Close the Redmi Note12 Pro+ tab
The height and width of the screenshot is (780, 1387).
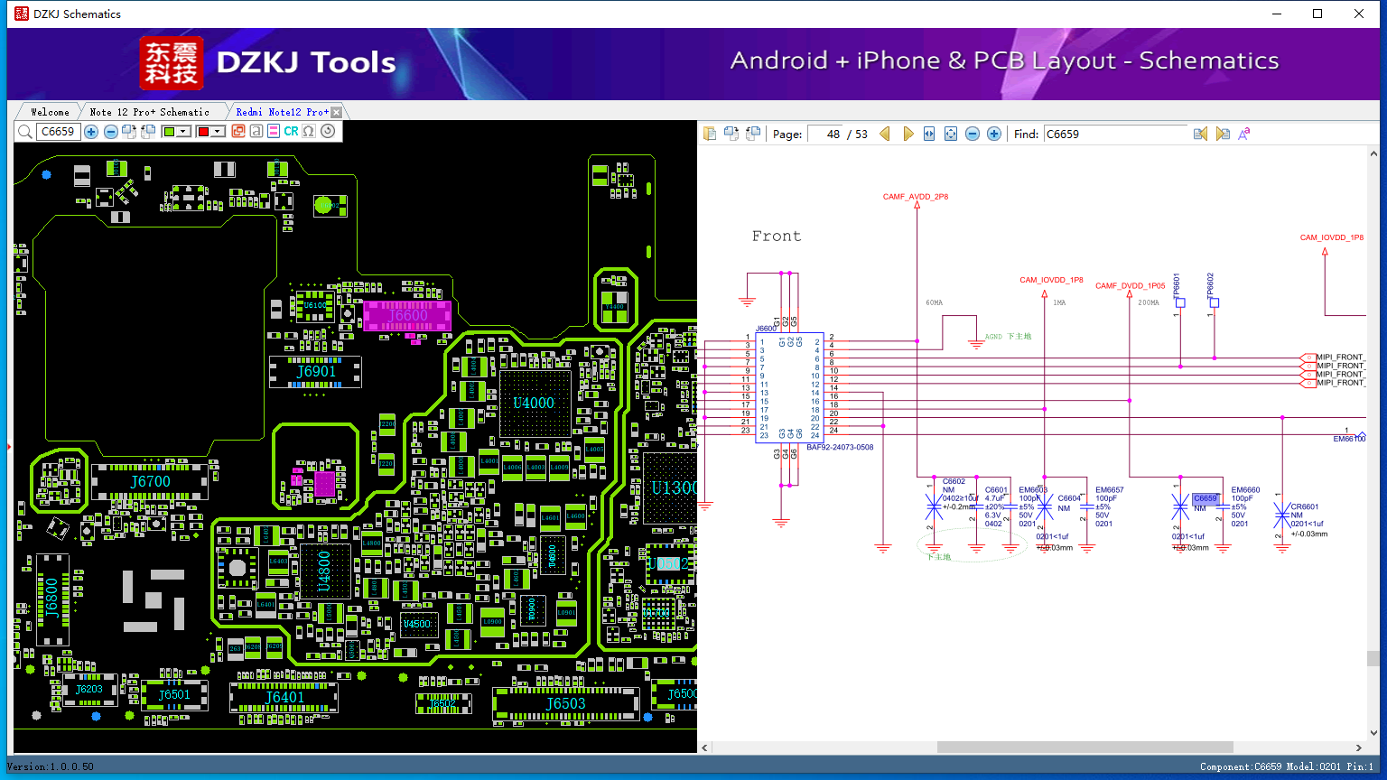(x=337, y=112)
